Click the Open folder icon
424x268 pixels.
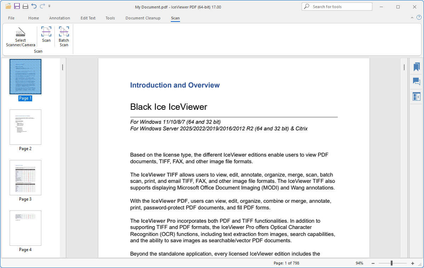(8, 6)
